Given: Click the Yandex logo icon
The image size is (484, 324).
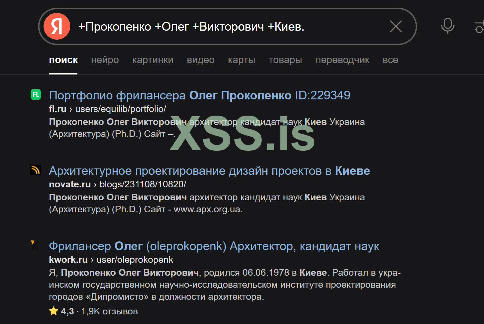Looking at the screenshot, I should pyautogui.click(x=57, y=26).
